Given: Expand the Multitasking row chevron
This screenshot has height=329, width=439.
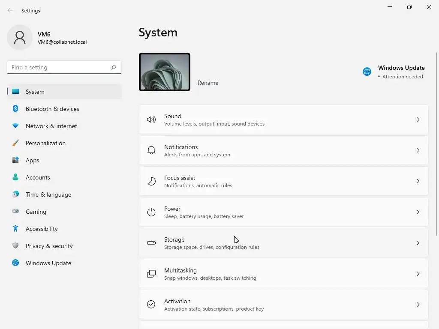Looking at the screenshot, I should (x=418, y=274).
